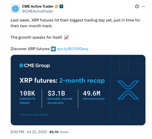Open the spr.ly/6010fGezy link
Screen dimensions: 152x139
click(73, 49)
